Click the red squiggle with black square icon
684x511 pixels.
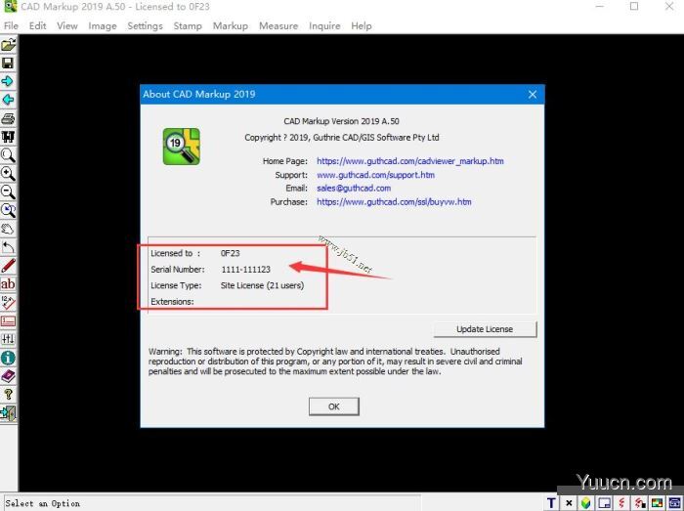tap(639, 503)
